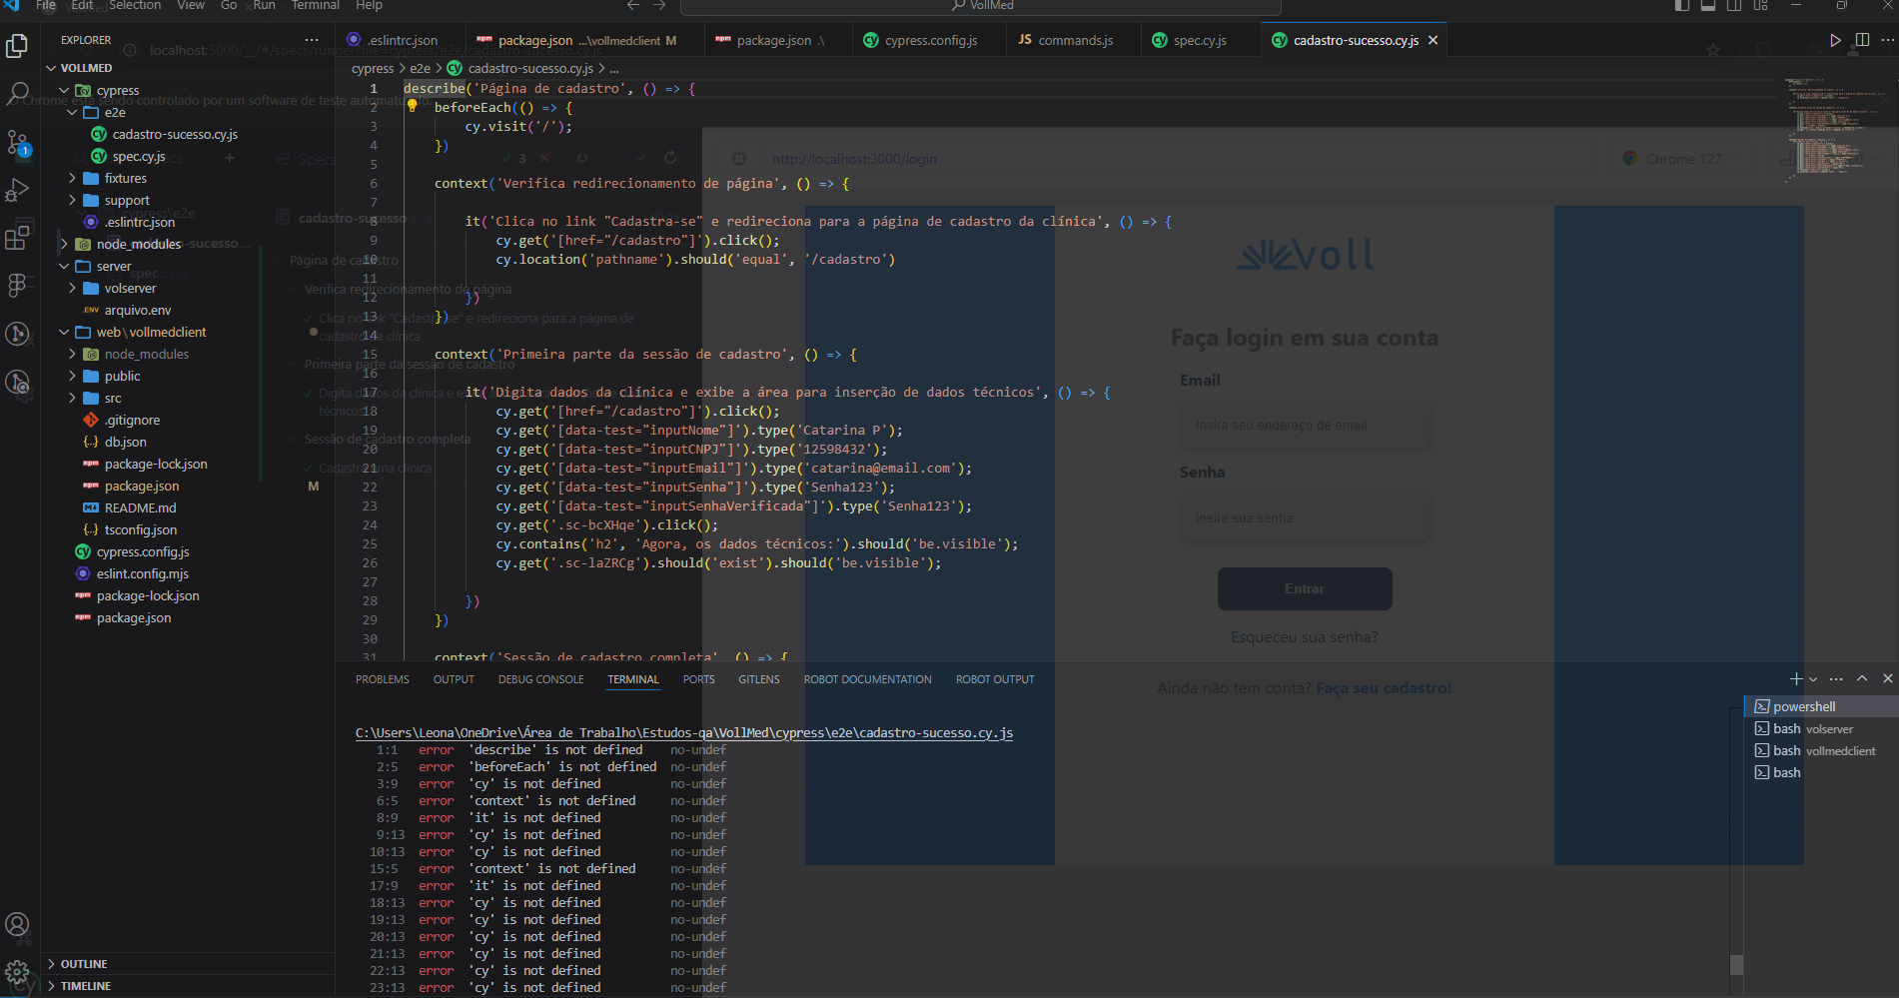The width and height of the screenshot is (1899, 998).
Task: Click Faça seu cadastro! link in browser
Action: (x=1384, y=688)
